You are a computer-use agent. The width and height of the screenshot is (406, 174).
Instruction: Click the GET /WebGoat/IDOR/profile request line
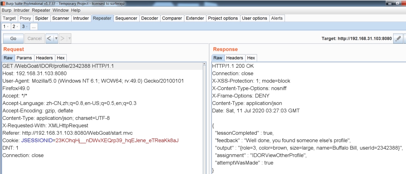click(58, 66)
